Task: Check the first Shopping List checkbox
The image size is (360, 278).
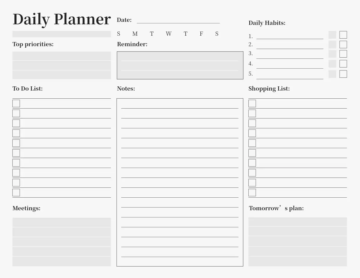Action: [252, 103]
